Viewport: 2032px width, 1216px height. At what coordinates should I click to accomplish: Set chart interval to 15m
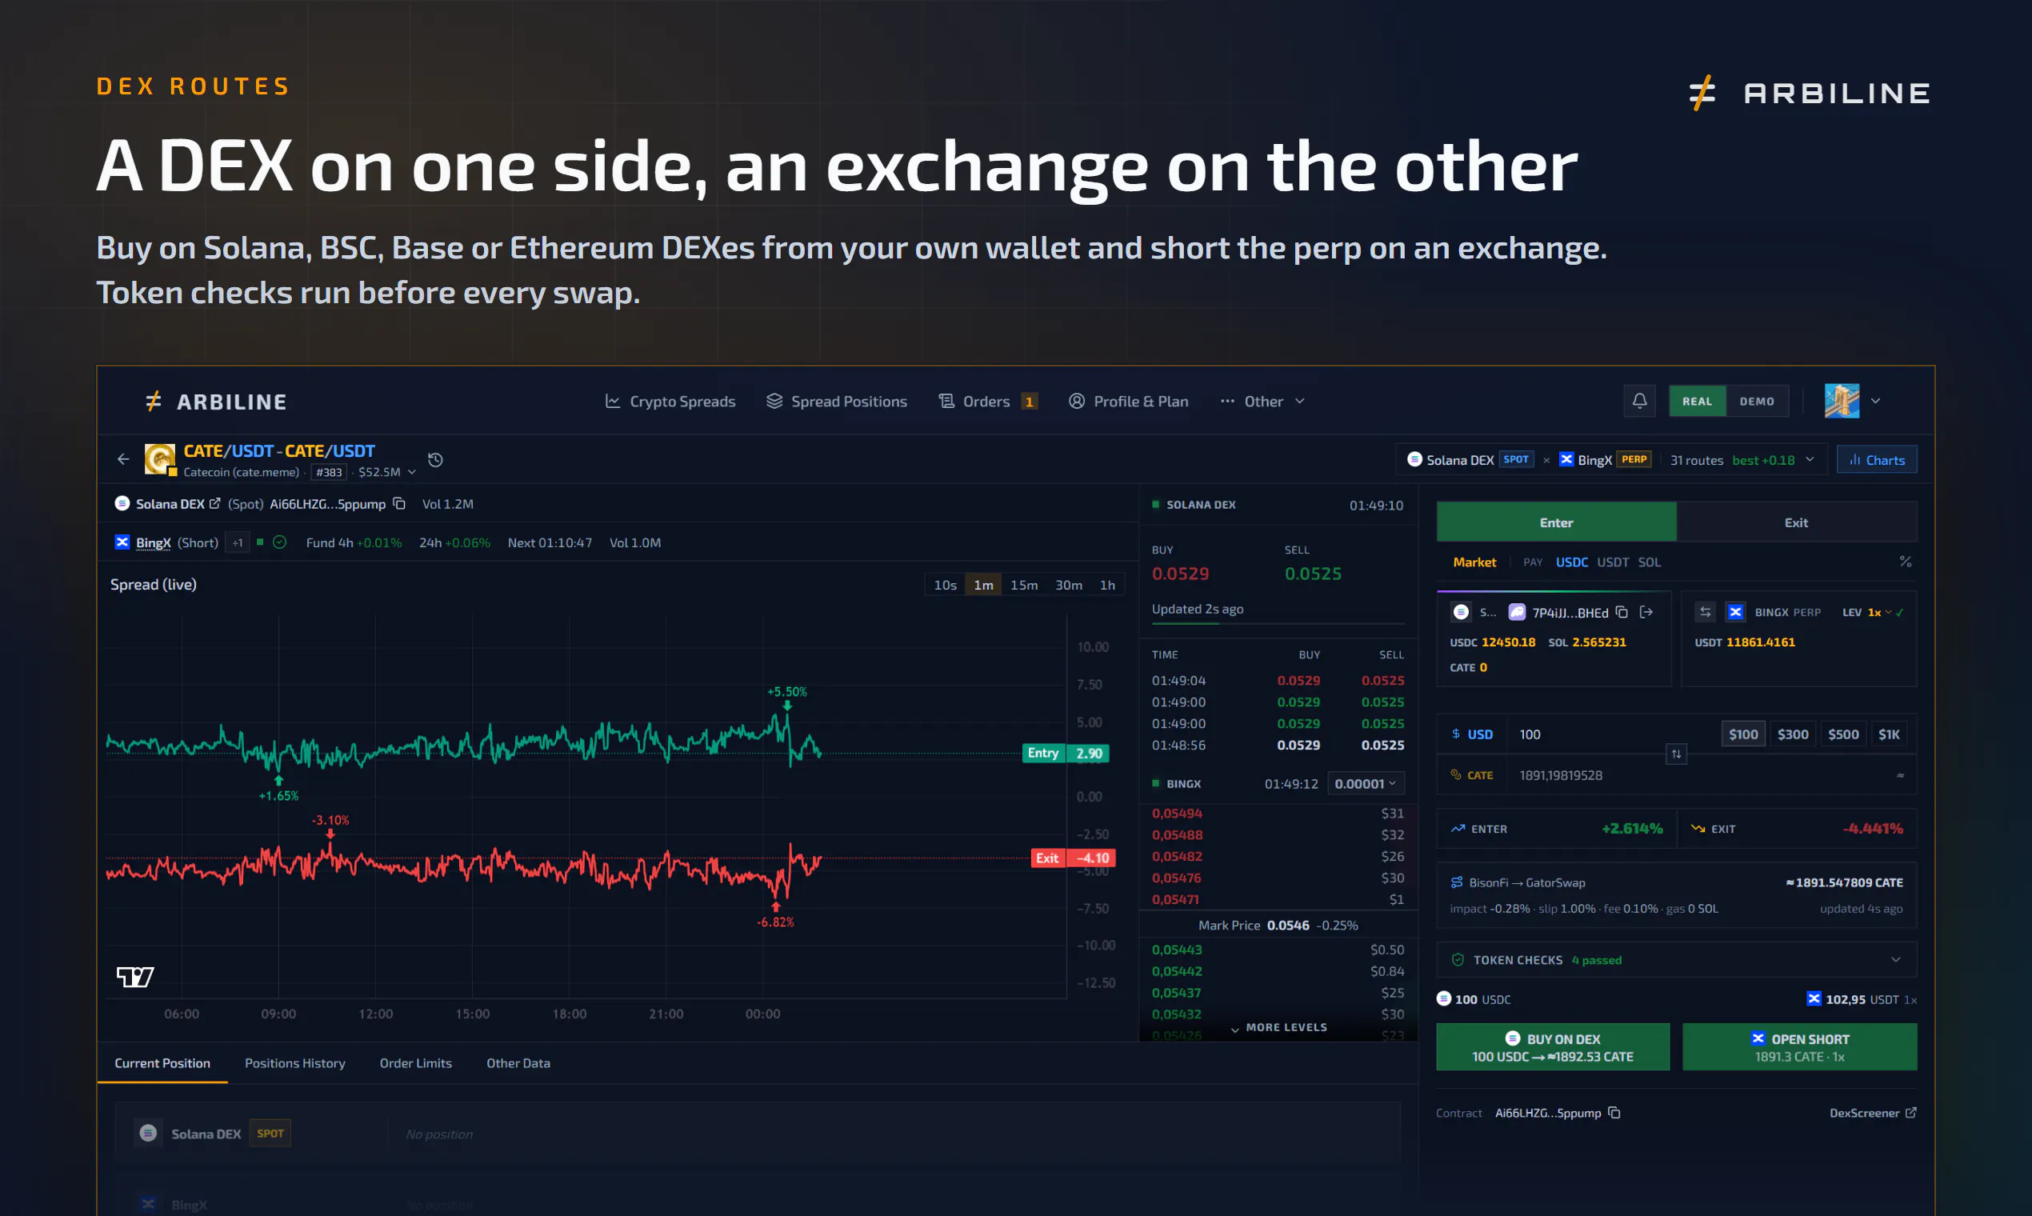click(x=1023, y=584)
